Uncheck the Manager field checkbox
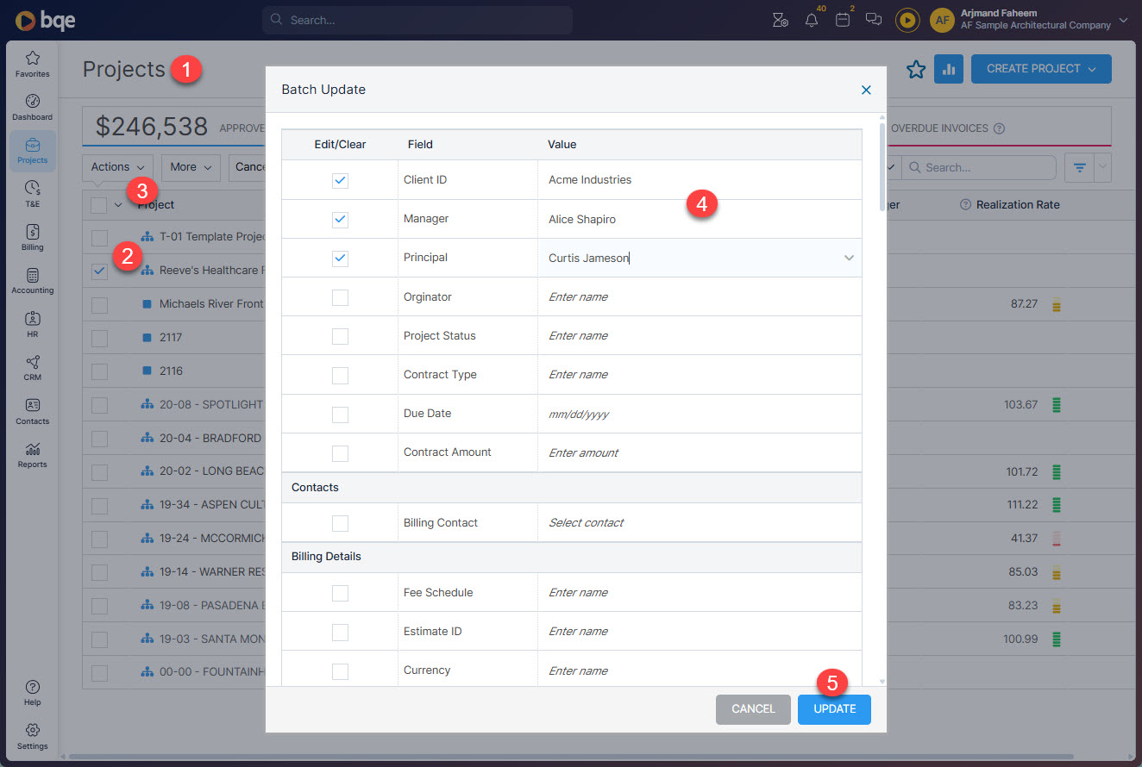Screen dimensions: 1142x767 (339, 219)
